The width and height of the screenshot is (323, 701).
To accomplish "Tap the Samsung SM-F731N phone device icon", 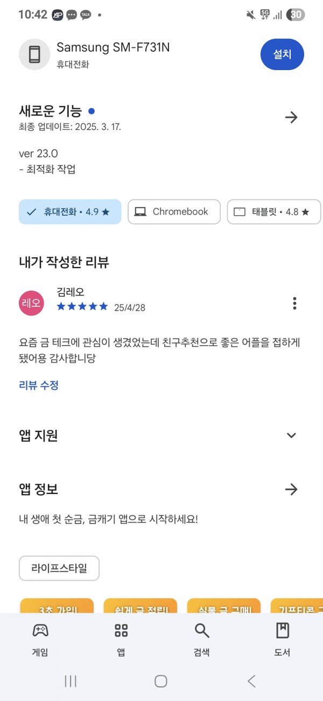I will (34, 54).
